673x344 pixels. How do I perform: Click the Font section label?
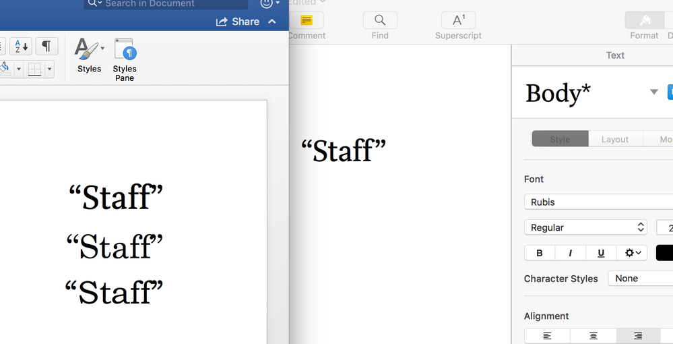(534, 179)
